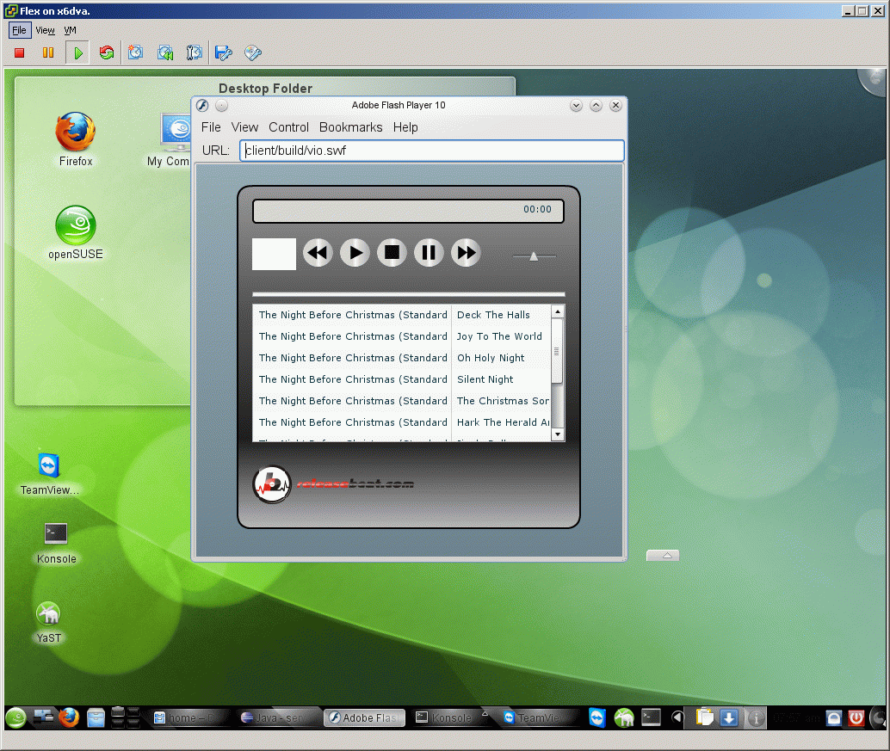Viewport: 890px width, 751px height.
Task: Click the volume slider triangle handle
Action: pos(534,256)
